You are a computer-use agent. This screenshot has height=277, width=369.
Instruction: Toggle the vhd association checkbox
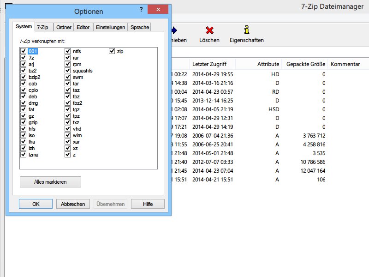[67, 129]
